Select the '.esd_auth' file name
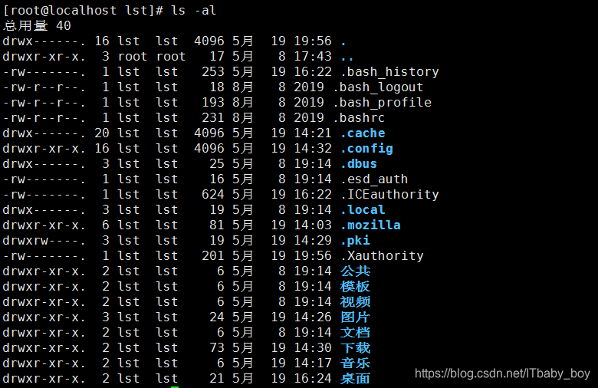Screen dimensions: 598x388 (374, 179)
